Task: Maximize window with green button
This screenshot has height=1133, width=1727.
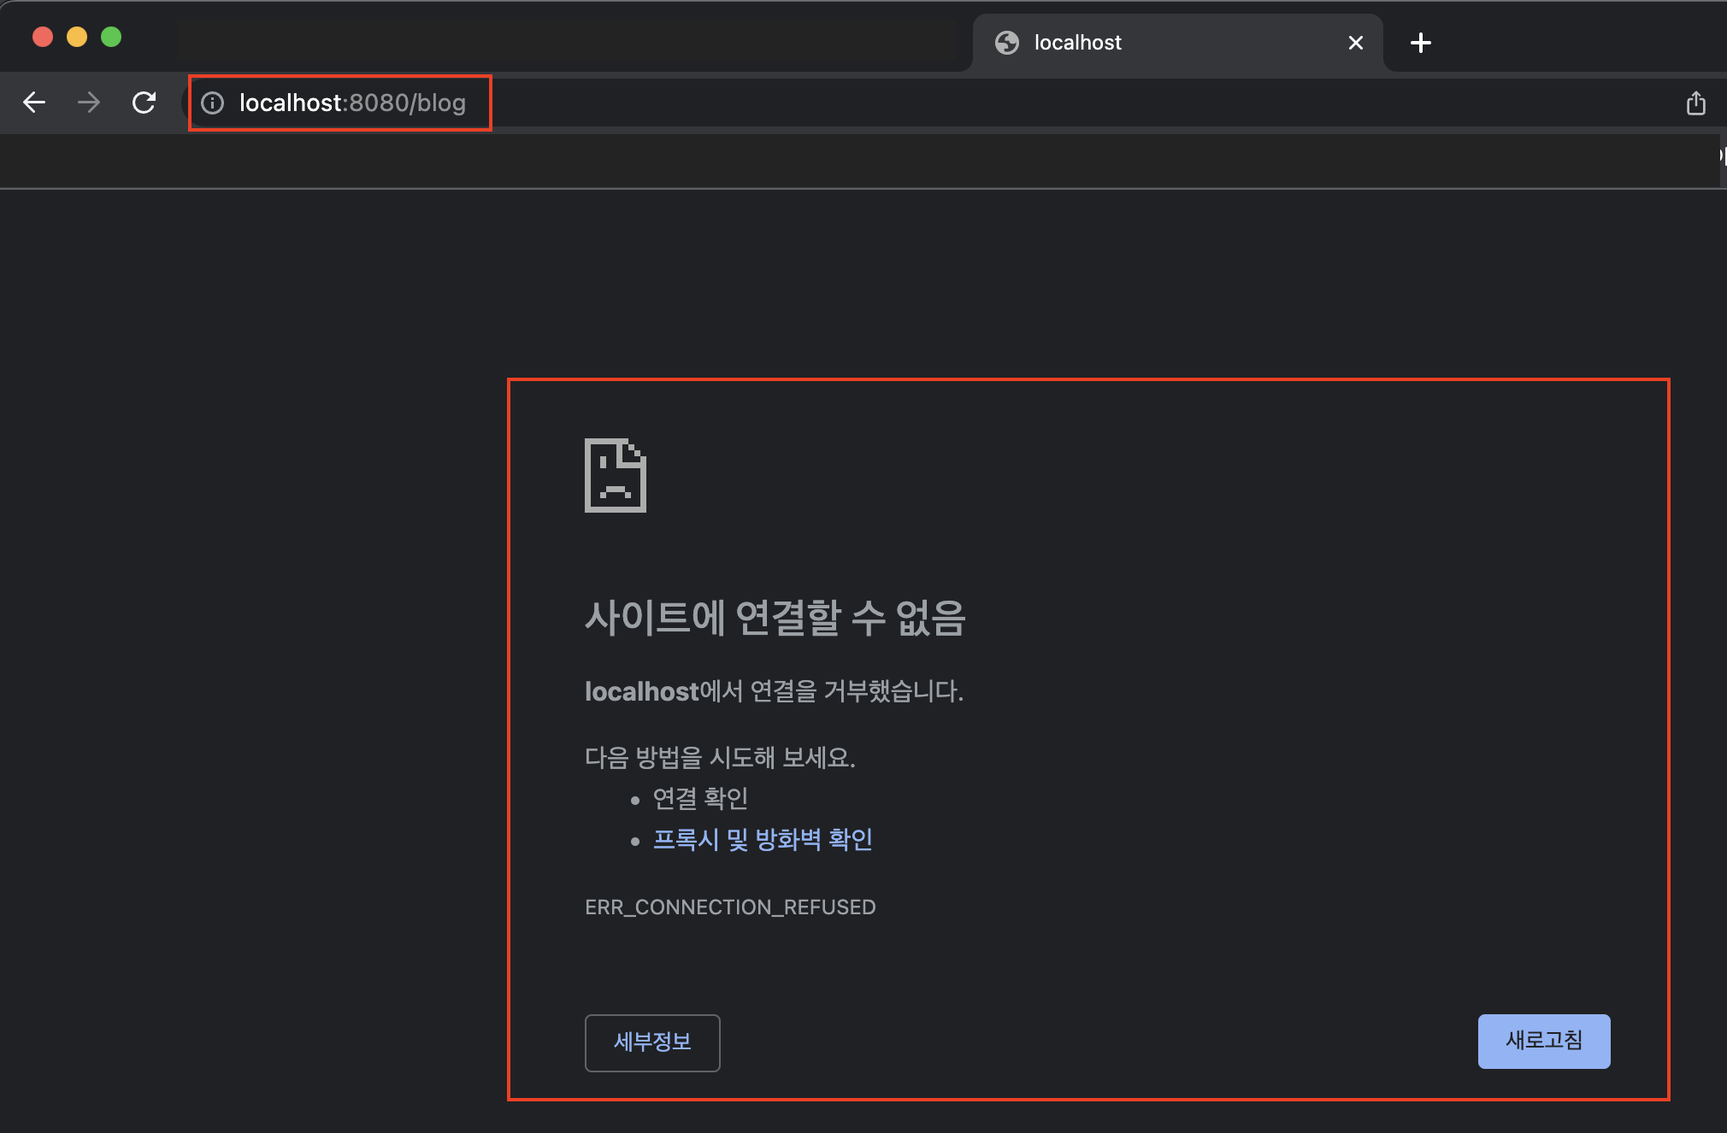Action: point(111,37)
